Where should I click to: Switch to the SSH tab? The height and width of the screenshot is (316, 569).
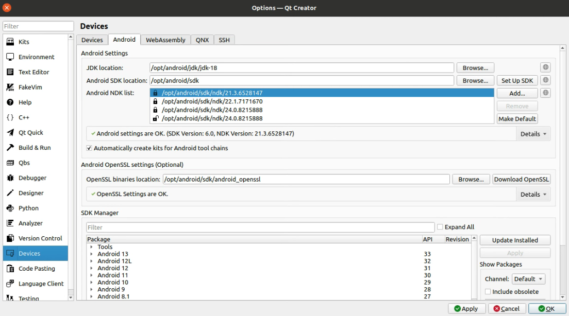(x=224, y=39)
